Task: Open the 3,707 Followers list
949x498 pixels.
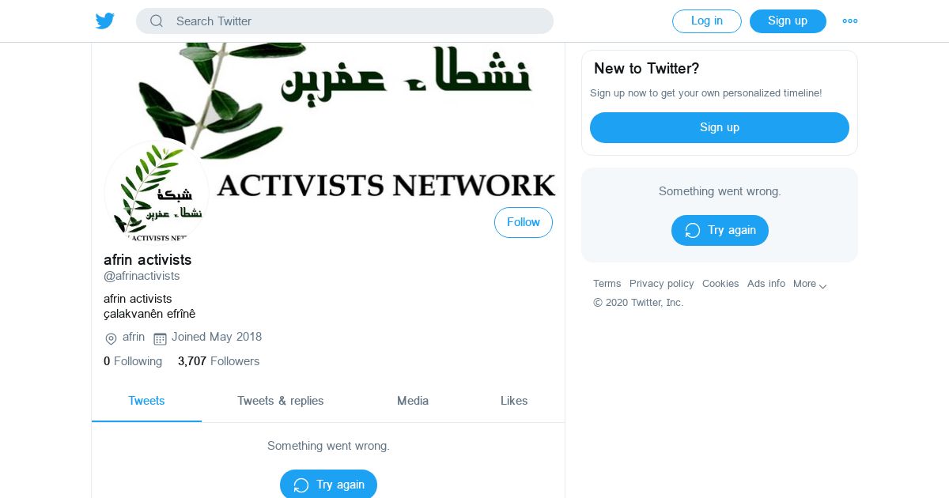Action: pyautogui.click(x=218, y=361)
